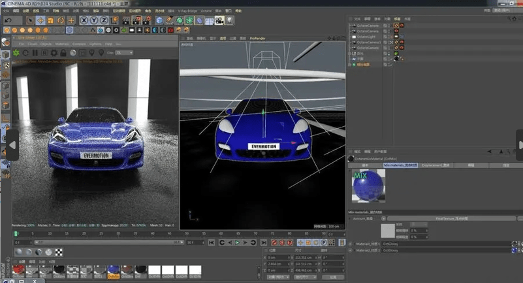Click the green playhead at frame 0
Screen dimensions: 523x283
point(16,233)
